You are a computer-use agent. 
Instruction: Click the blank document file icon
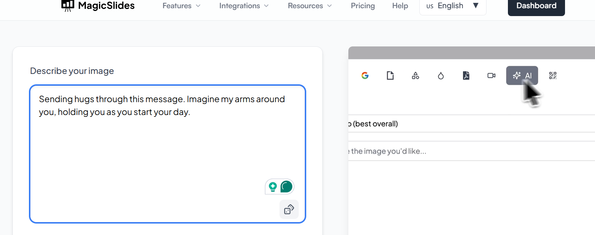click(x=390, y=75)
